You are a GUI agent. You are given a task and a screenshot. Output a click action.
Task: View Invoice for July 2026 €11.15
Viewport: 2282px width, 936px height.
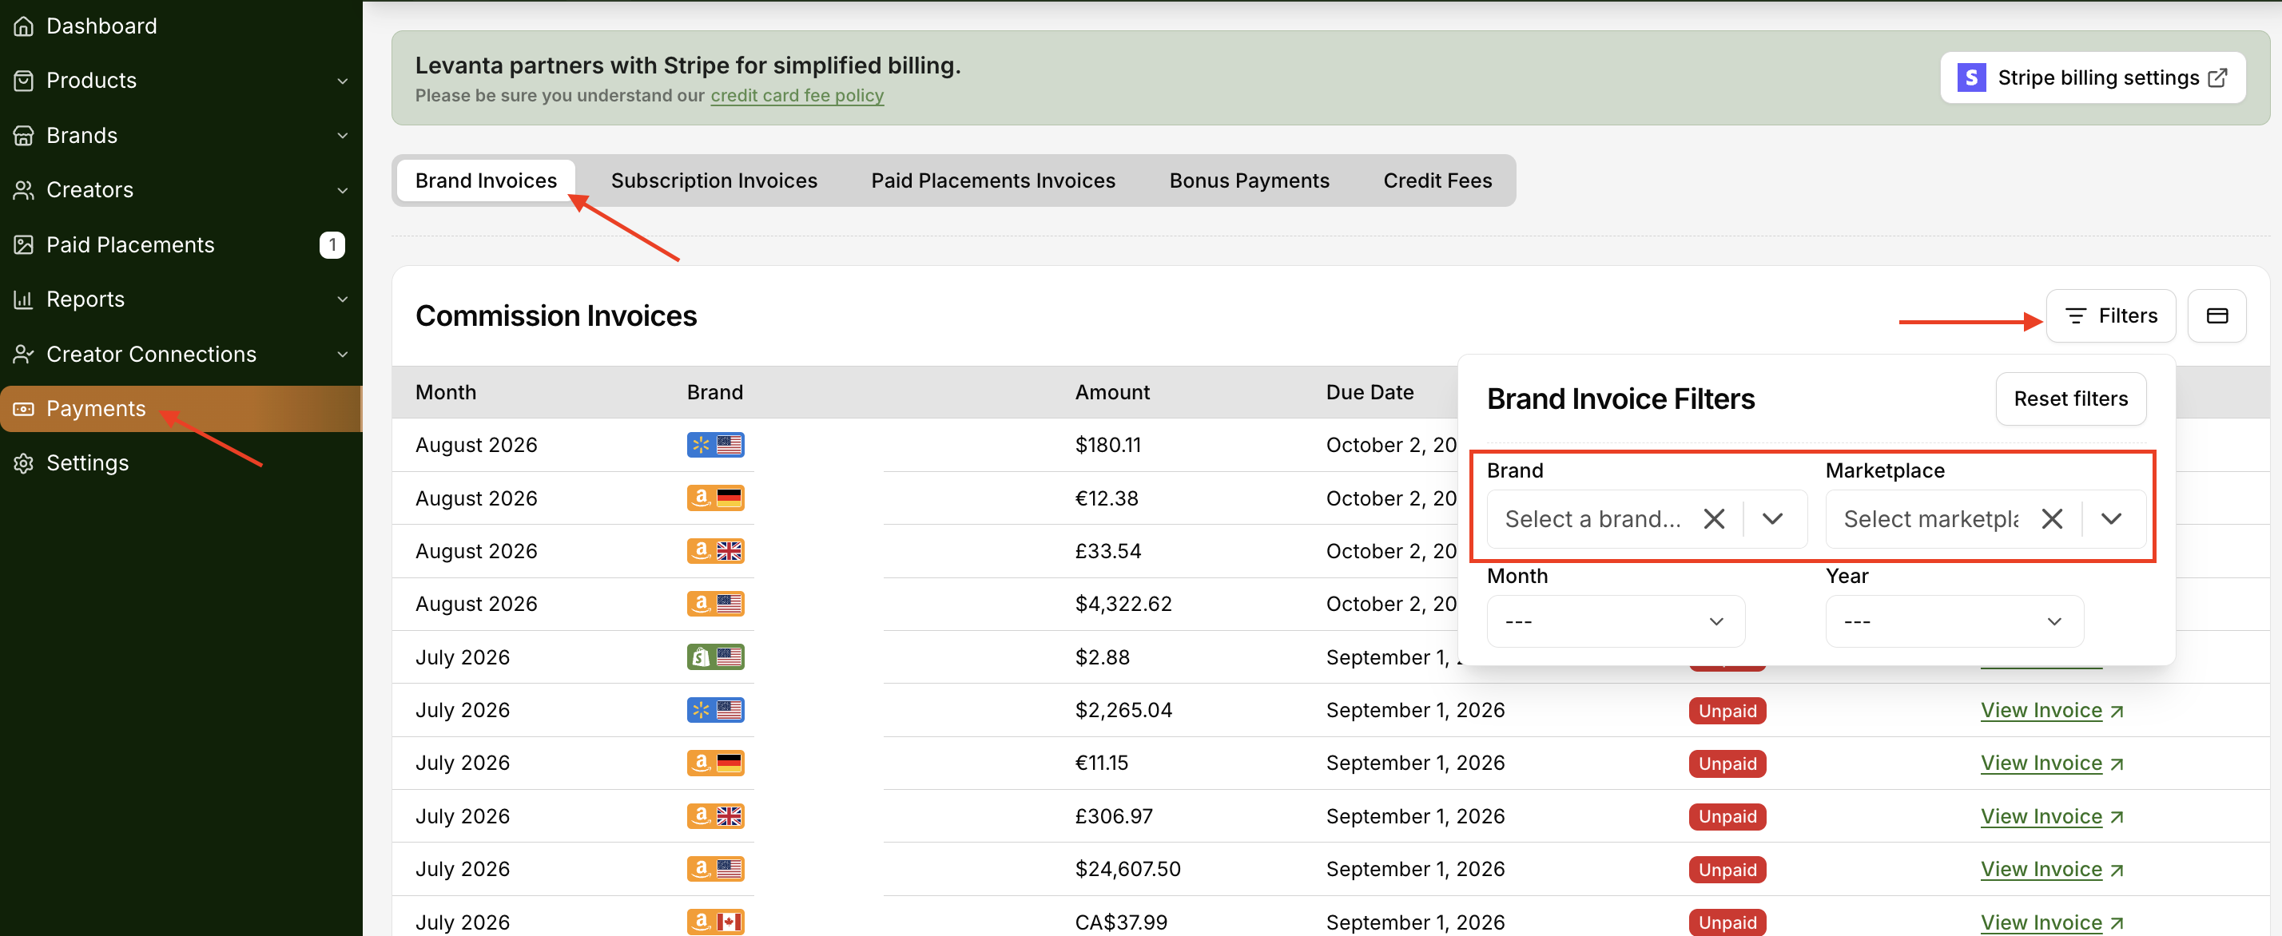click(2053, 763)
